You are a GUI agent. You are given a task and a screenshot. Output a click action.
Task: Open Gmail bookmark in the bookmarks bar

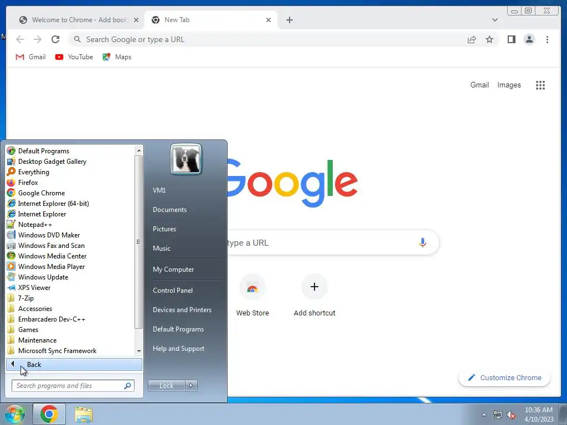pyautogui.click(x=31, y=57)
